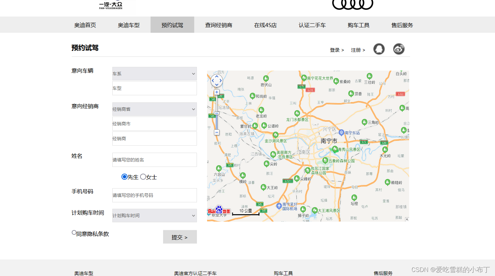Click the 请填写您的姓名 name field

pos(155,160)
